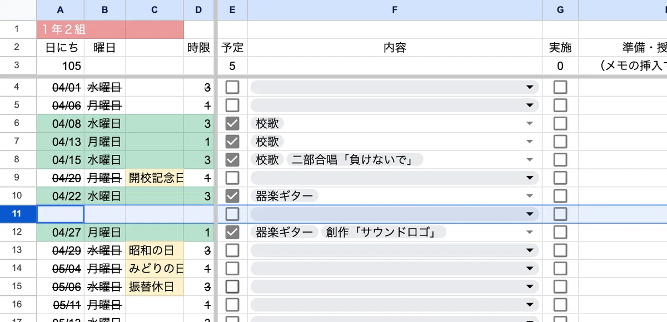667x322 pixels.
Task: Click the 水曜日 cell for 04/22
Action: tap(105, 195)
